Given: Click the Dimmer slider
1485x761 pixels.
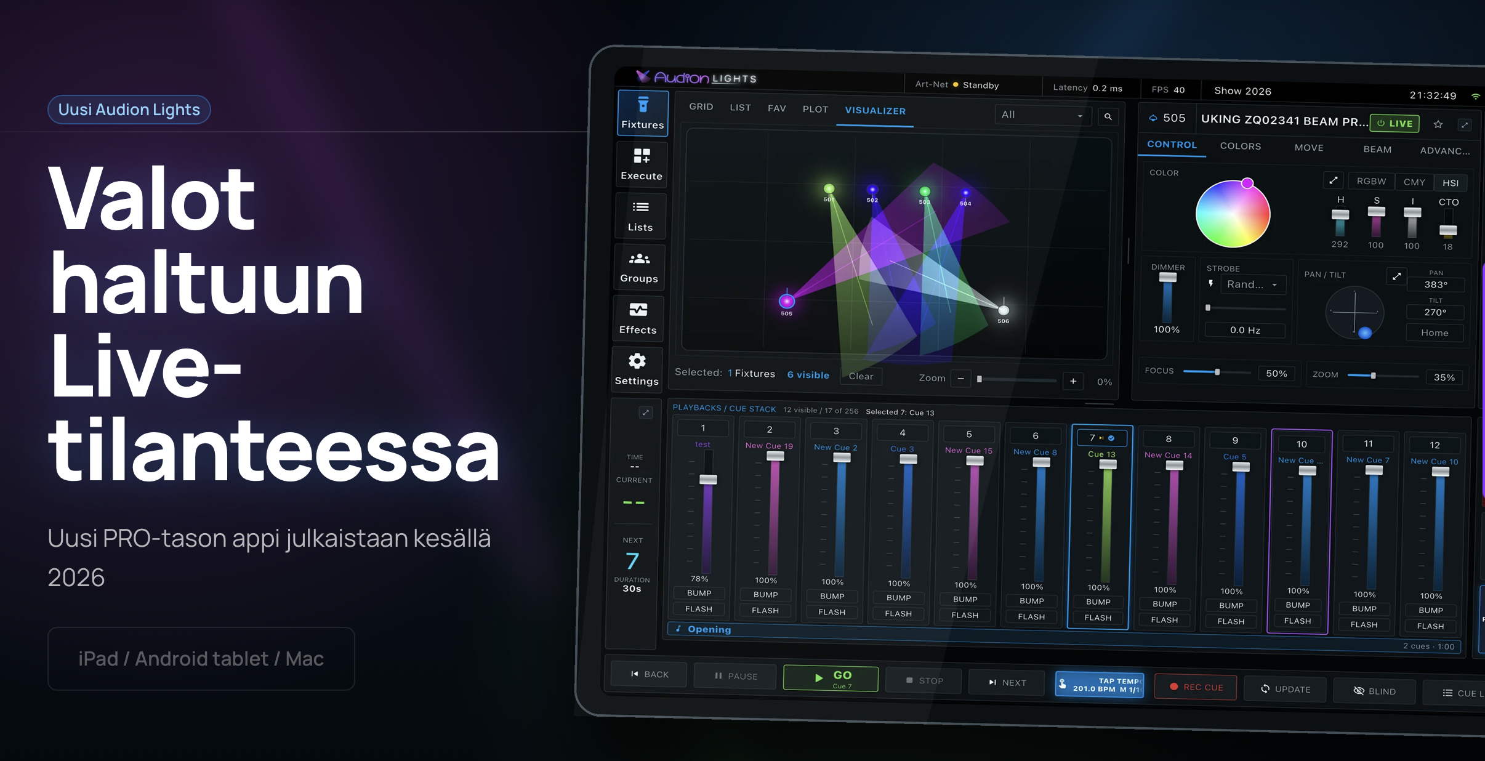Looking at the screenshot, I should click(x=1167, y=299).
